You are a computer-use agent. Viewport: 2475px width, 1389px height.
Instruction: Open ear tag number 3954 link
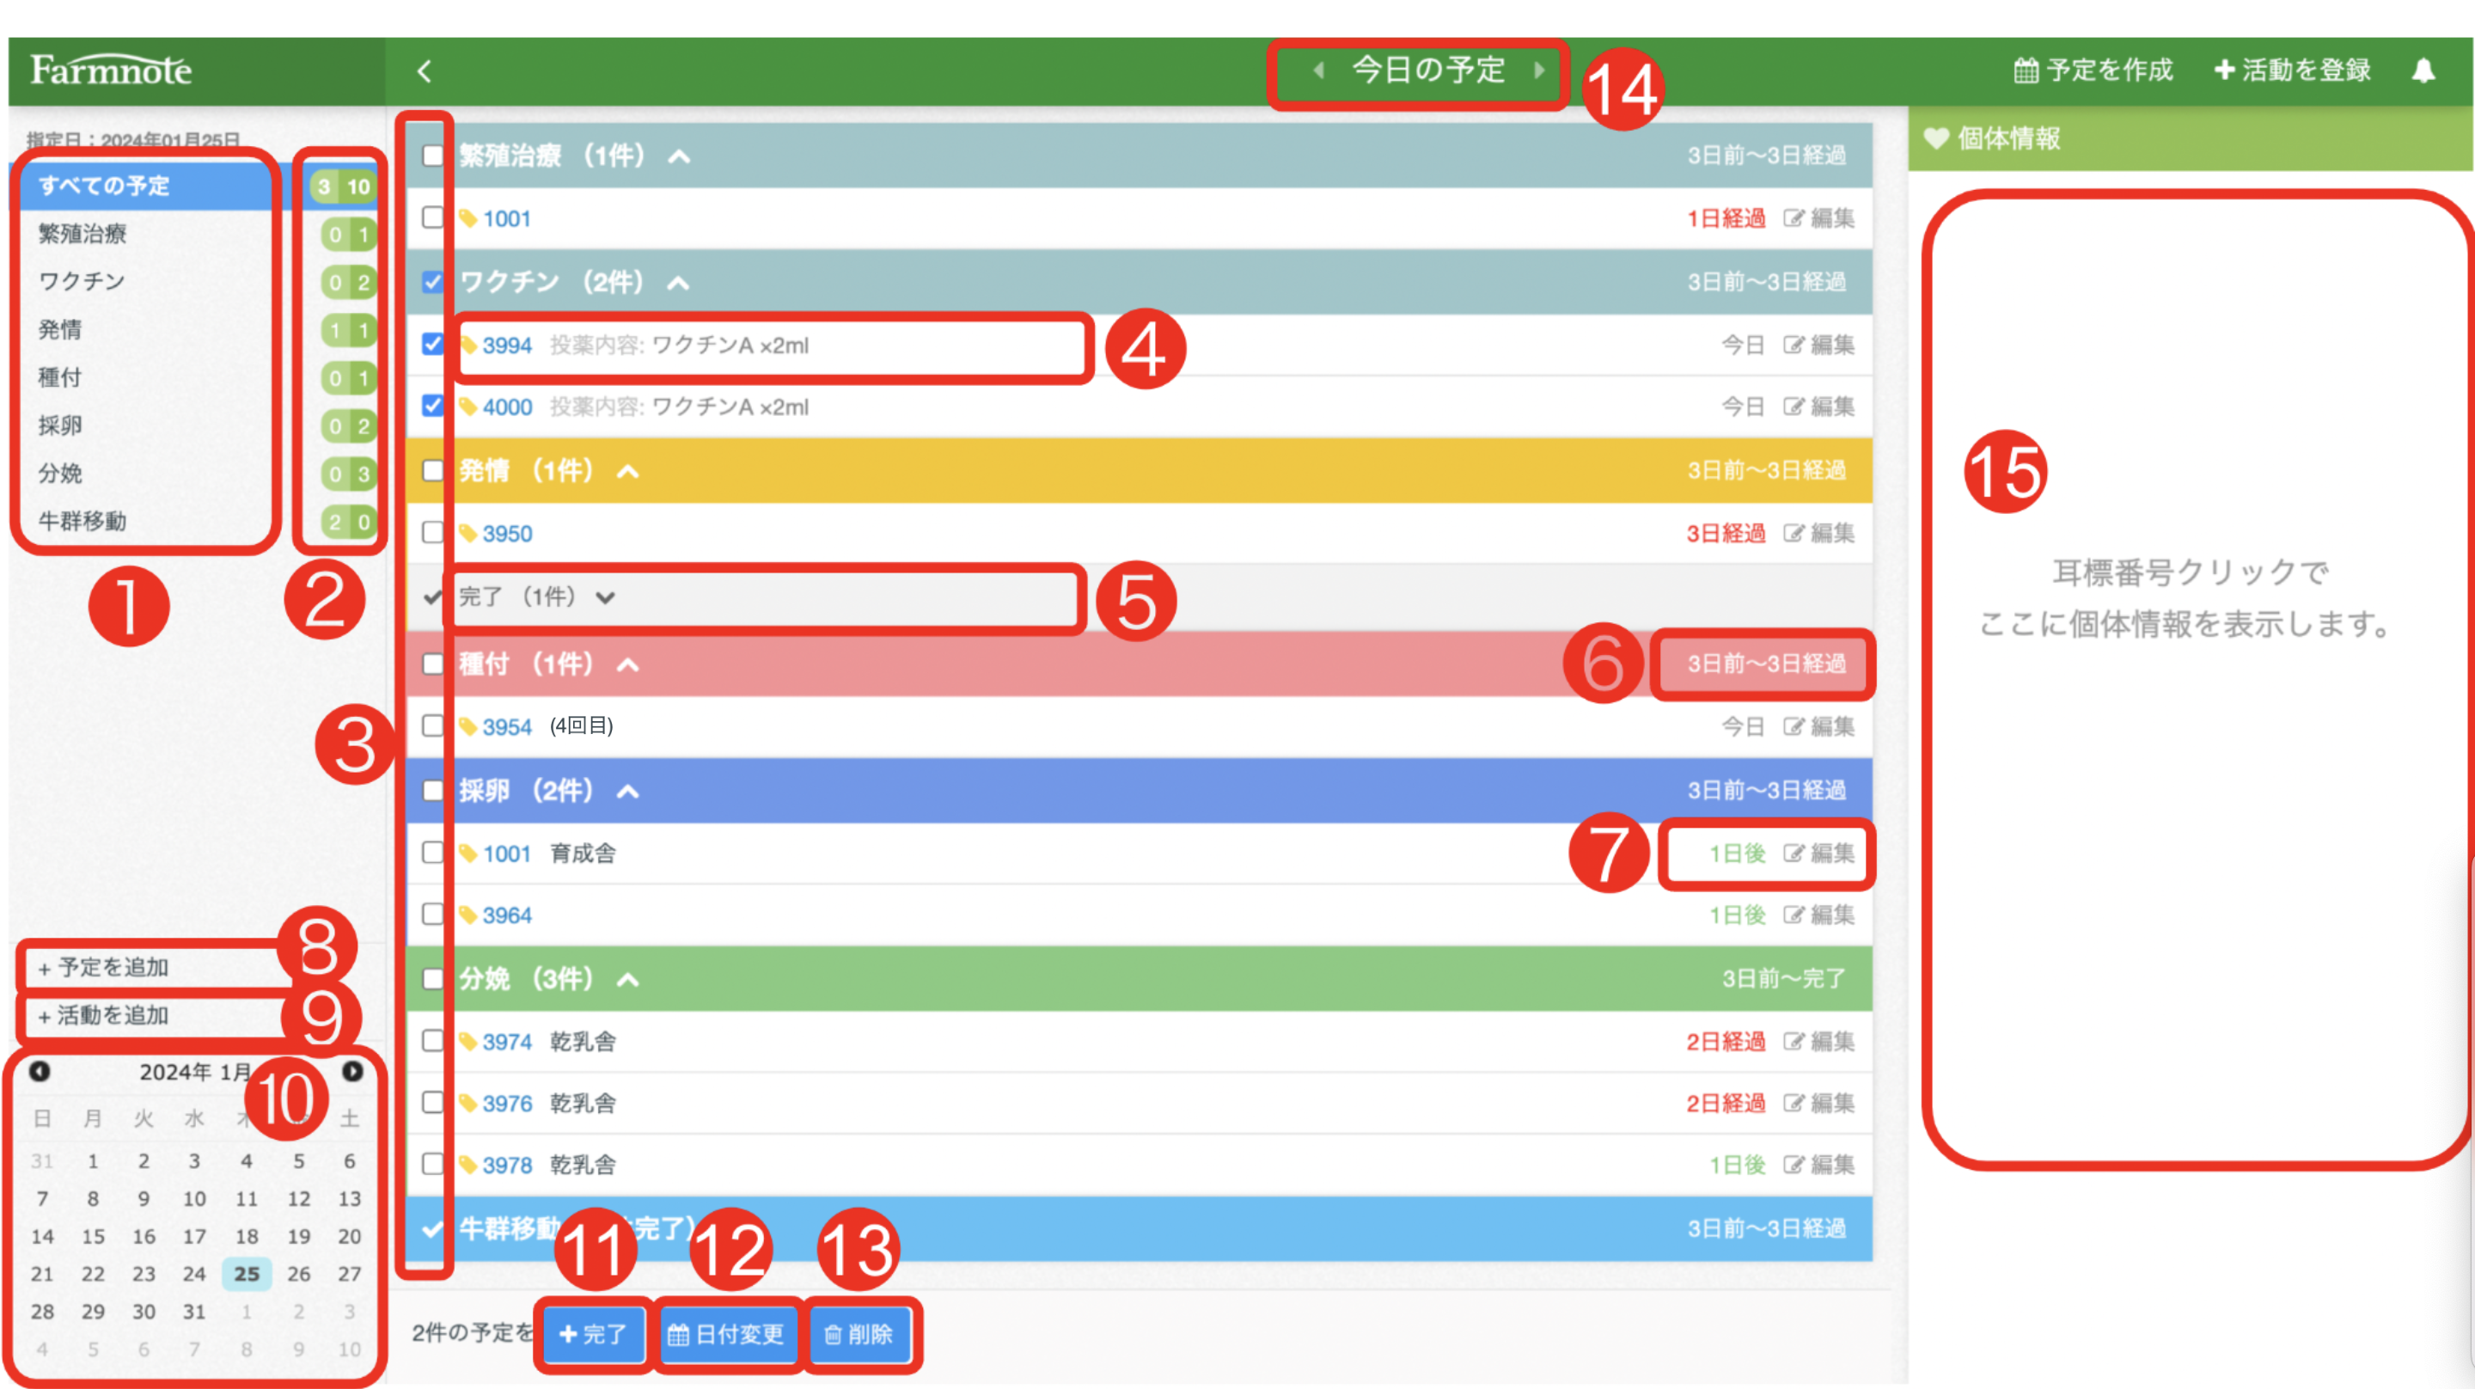point(506,726)
